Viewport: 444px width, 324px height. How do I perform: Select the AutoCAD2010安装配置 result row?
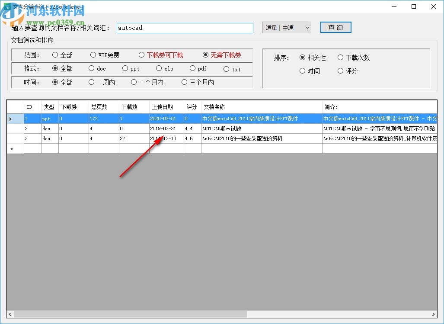238,138
